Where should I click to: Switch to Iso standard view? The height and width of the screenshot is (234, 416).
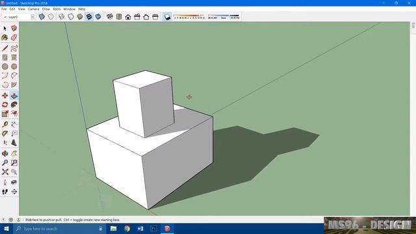click(110, 17)
